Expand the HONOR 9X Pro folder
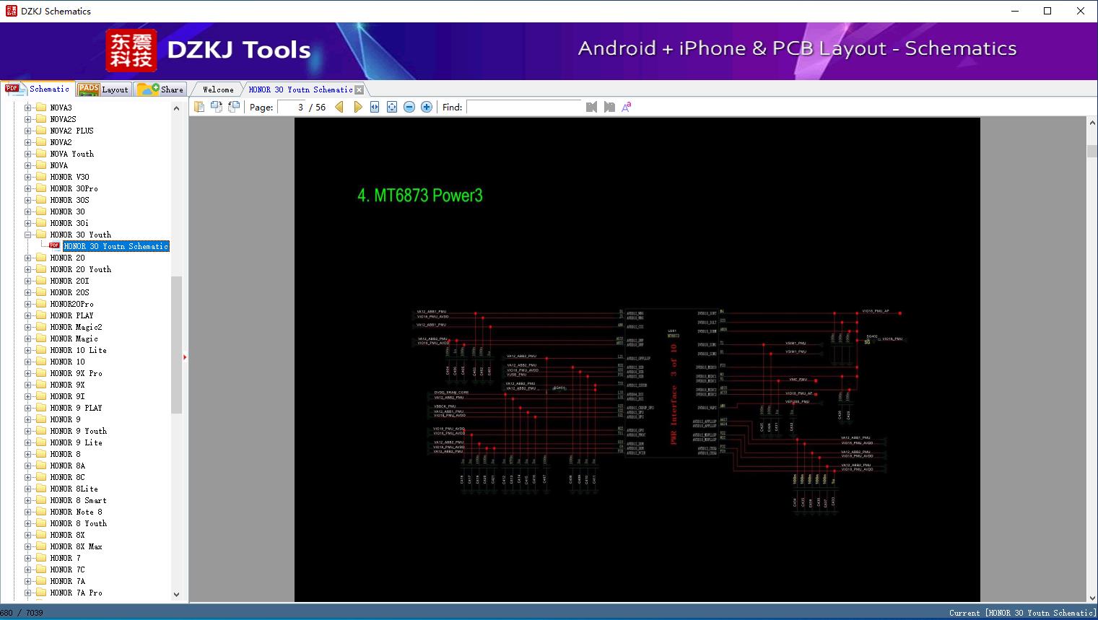The height and width of the screenshot is (620, 1098). [x=28, y=373]
